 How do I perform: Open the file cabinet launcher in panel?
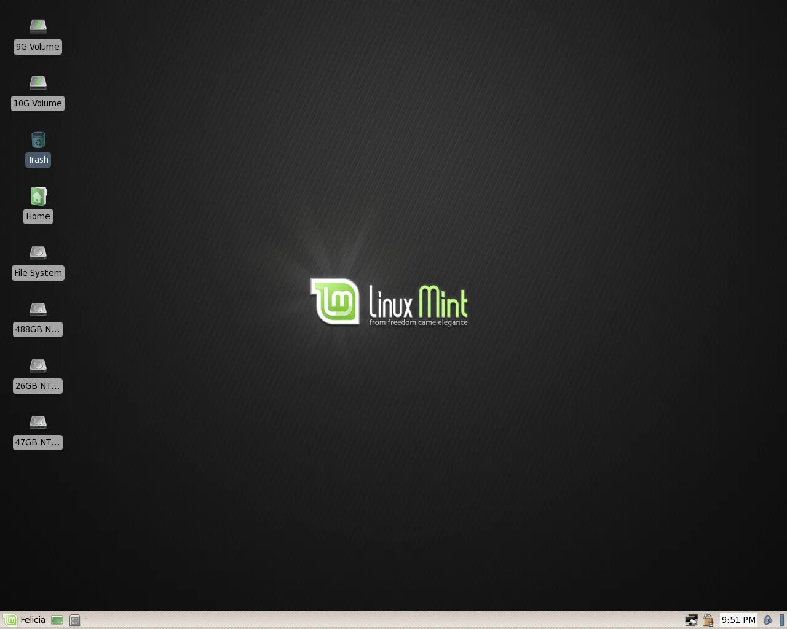(x=74, y=620)
